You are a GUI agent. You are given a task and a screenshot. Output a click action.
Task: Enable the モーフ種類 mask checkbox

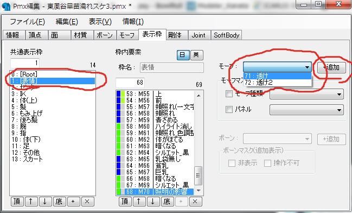(229, 93)
